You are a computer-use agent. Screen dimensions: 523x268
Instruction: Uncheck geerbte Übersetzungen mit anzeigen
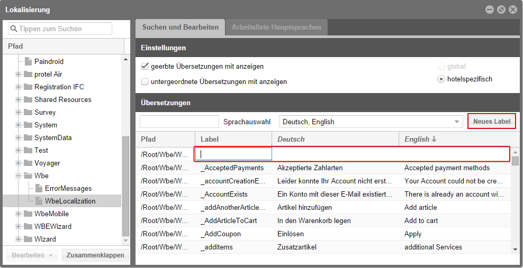145,67
